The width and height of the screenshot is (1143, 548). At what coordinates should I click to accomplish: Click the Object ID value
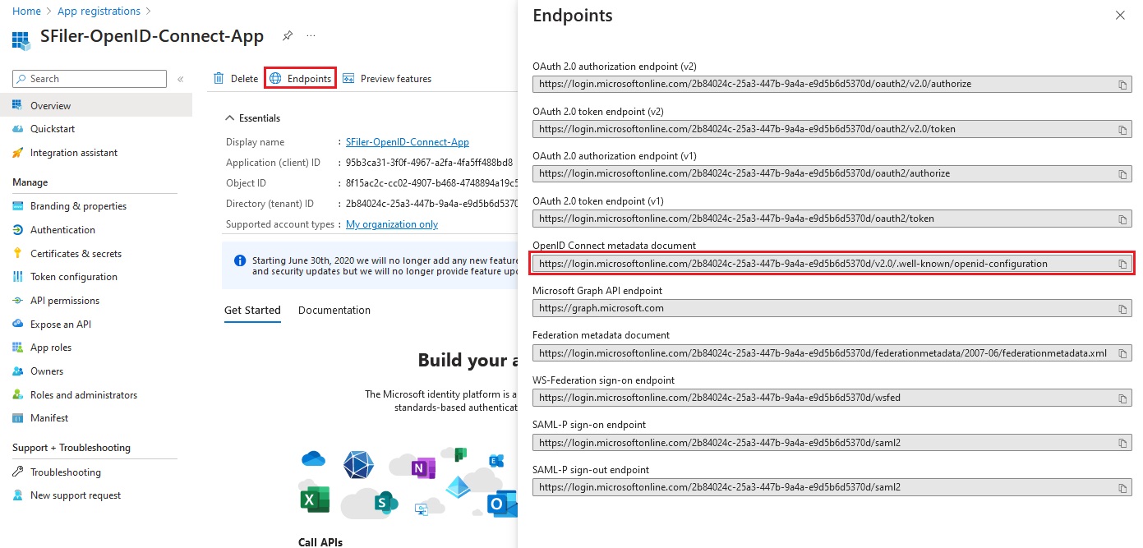tap(431, 183)
